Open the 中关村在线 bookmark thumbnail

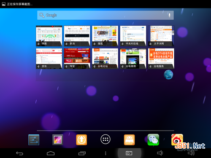coord(133,36)
